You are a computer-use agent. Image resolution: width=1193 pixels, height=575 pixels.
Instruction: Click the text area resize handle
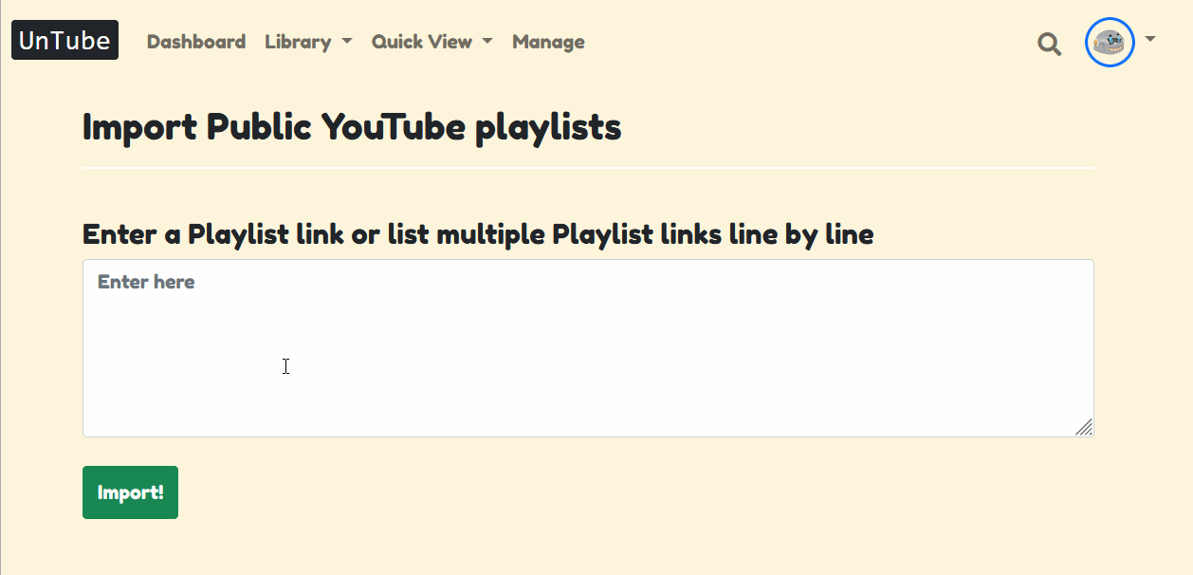click(x=1084, y=427)
